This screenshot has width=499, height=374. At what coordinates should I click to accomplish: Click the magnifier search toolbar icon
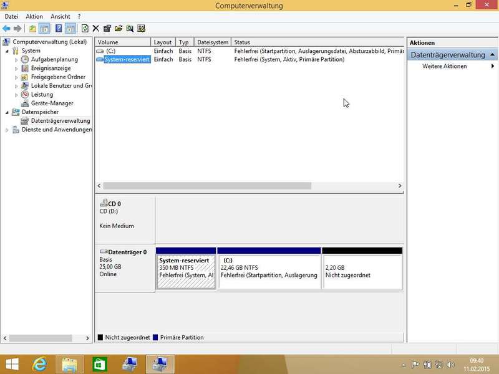(x=130, y=28)
